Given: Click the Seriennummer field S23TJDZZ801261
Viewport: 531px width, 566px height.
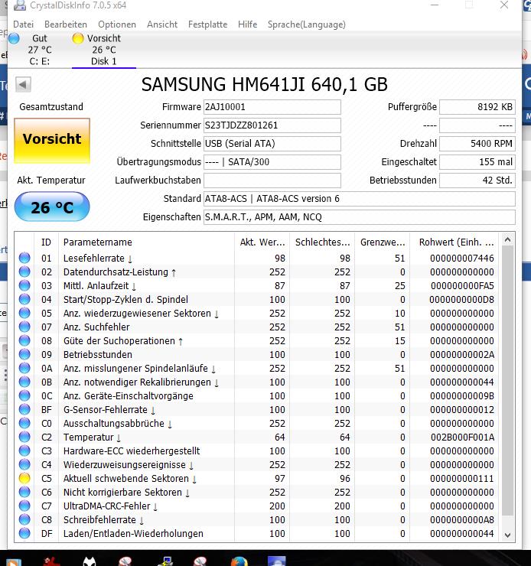Looking at the screenshot, I should (x=272, y=125).
